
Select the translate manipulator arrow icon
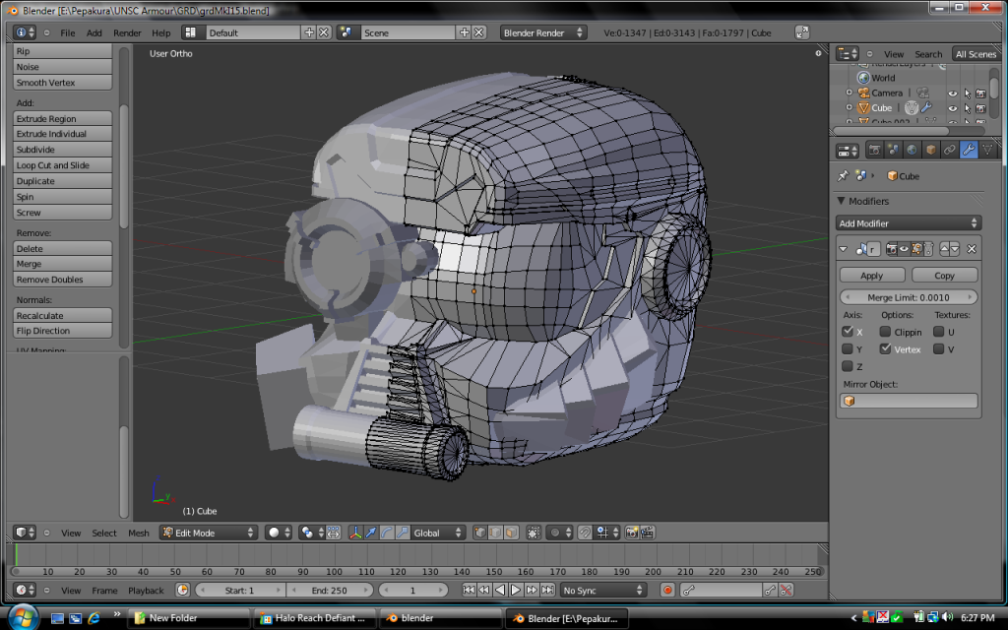pos(371,533)
